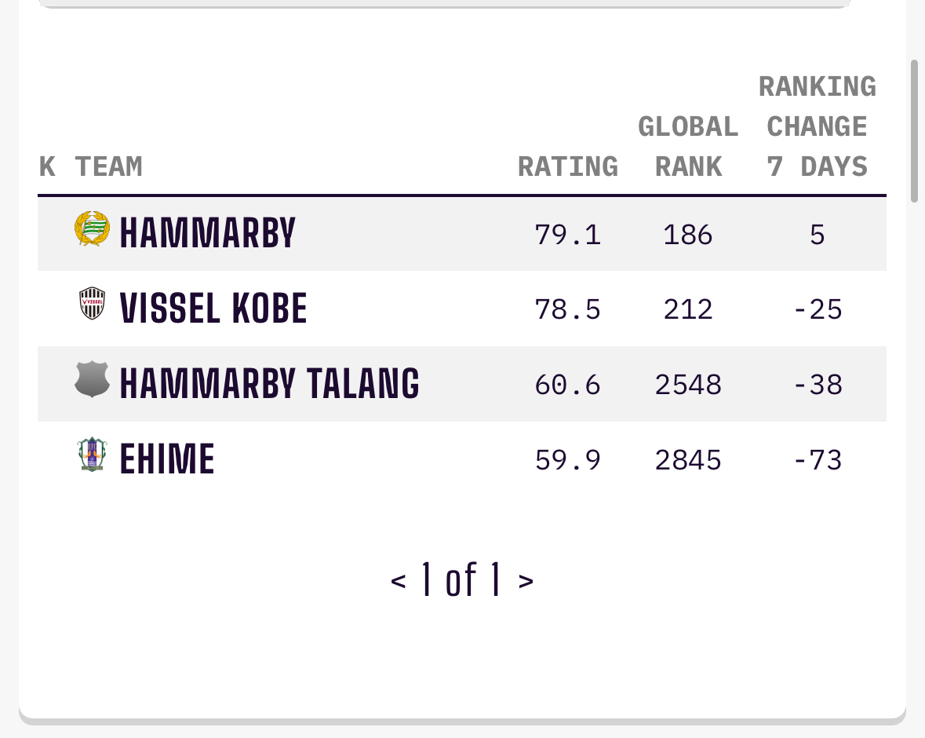The height and width of the screenshot is (738, 925).
Task: Open the Hammarby team link
Action: 207,234
